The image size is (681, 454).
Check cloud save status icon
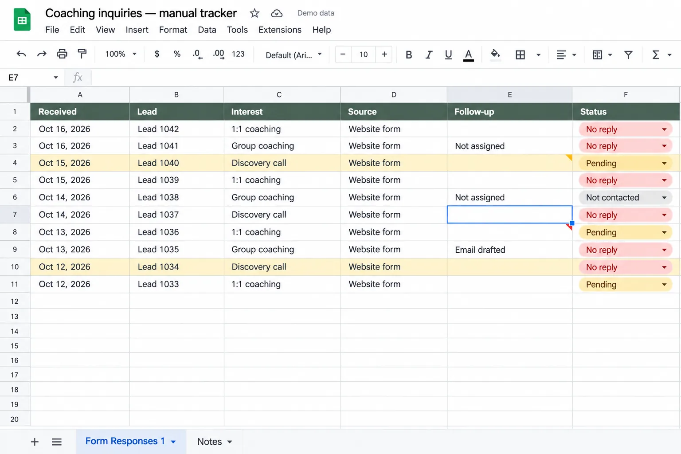(x=277, y=13)
